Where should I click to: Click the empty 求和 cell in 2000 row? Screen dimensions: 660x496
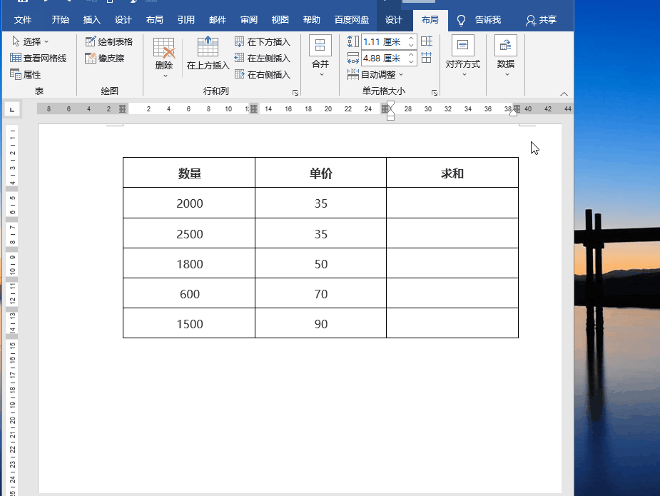click(x=452, y=203)
